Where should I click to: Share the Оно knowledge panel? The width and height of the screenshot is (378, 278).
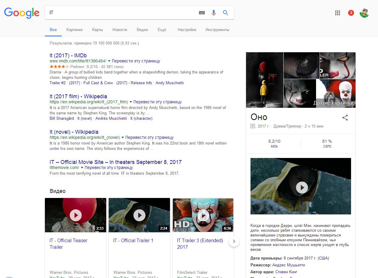coord(345,118)
